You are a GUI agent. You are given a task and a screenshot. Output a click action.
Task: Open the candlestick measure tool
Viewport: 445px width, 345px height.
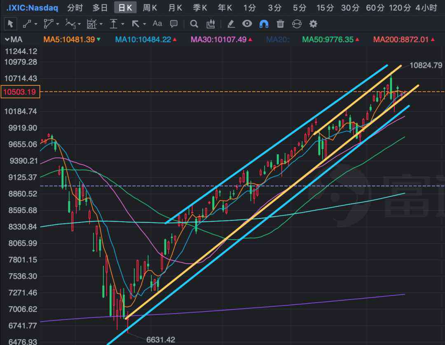tap(211, 24)
